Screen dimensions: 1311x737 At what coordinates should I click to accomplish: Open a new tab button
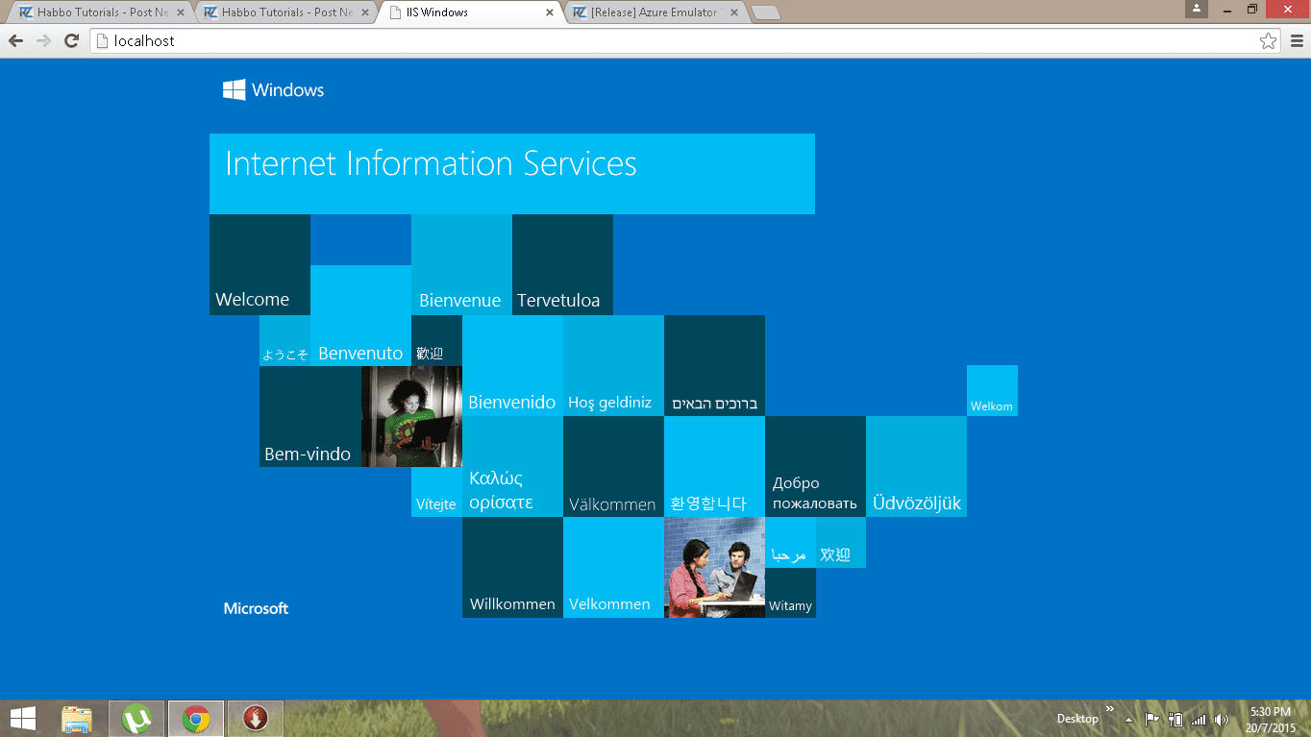click(765, 13)
